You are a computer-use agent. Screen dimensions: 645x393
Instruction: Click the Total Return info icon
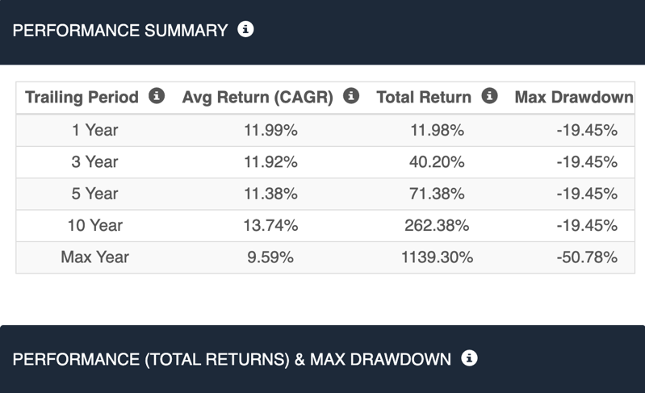pos(489,96)
